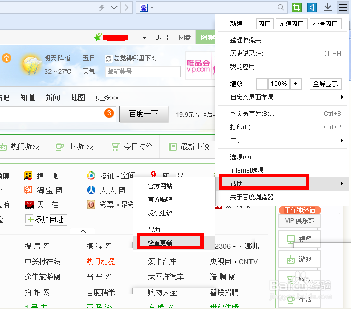The image size is (351, 309).
Task: Click the 邮箱帐号 input field
Action: click(143, 72)
